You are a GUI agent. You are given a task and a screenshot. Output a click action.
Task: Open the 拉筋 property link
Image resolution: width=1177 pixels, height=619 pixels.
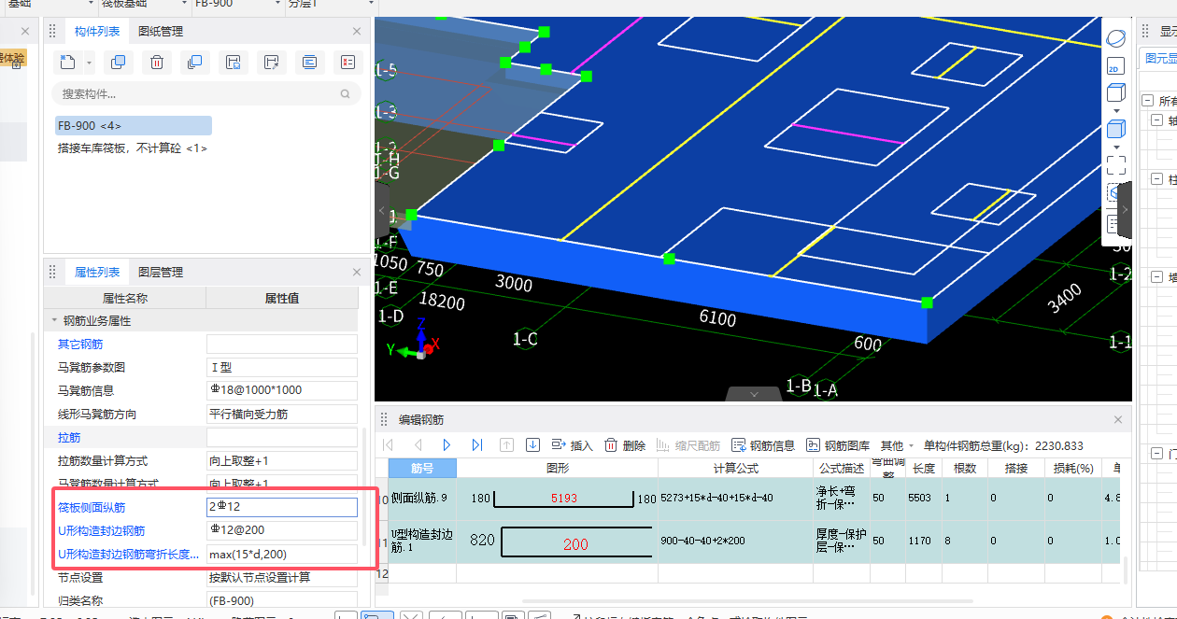point(69,438)
